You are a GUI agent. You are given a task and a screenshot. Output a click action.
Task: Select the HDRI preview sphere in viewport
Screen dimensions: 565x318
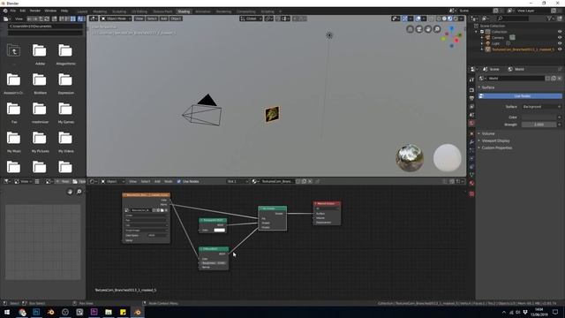410,158
